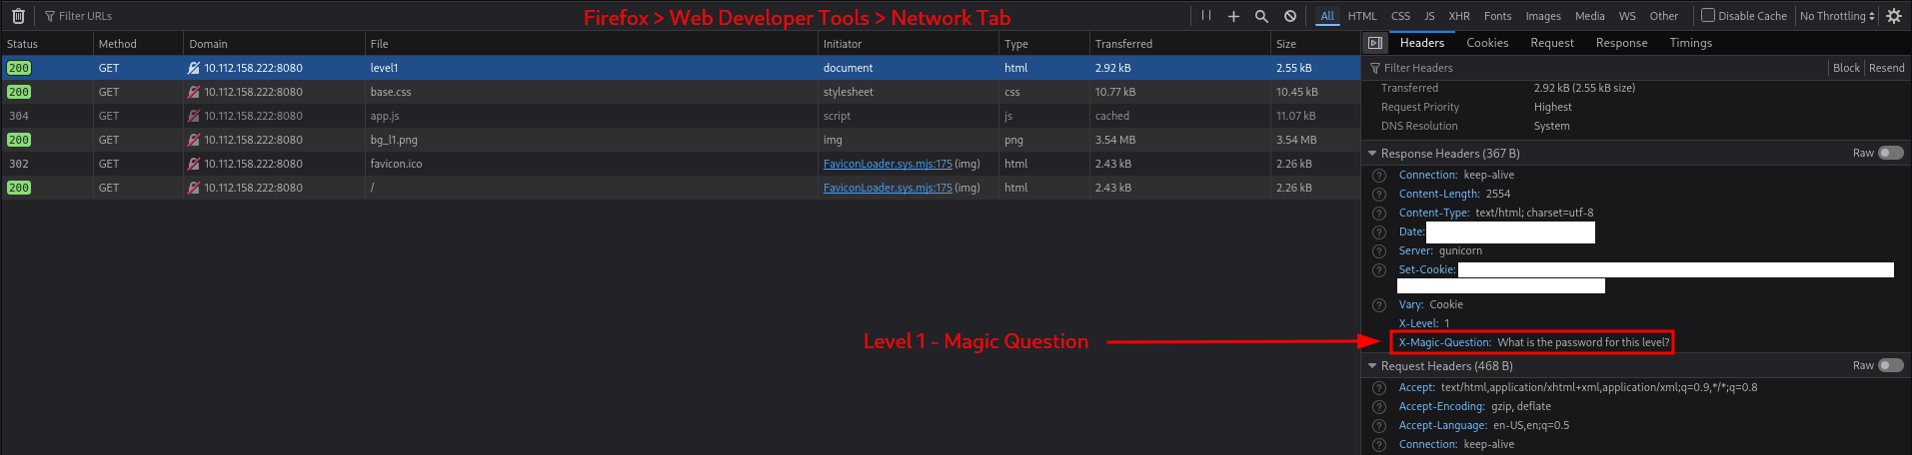Open network settings gear menu
Screen dimensions: 1912x455
click(1893, 16)
